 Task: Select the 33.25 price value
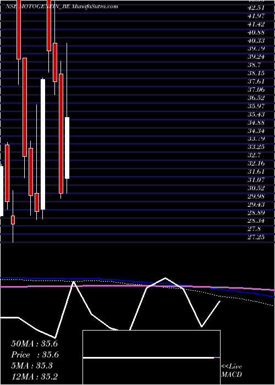pos(256,147)
